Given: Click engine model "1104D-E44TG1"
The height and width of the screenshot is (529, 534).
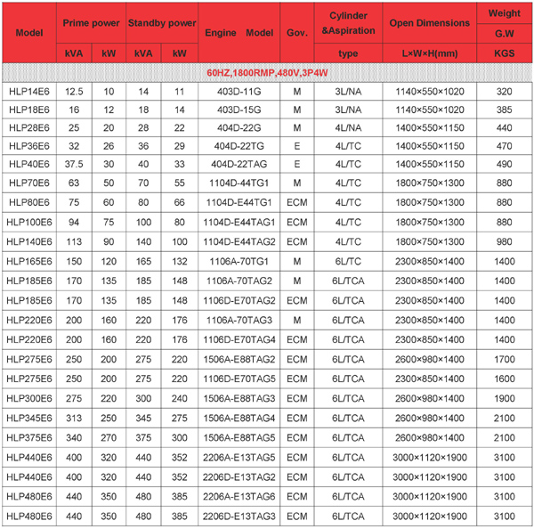Looking at the screenshot, I should [239, 202].
